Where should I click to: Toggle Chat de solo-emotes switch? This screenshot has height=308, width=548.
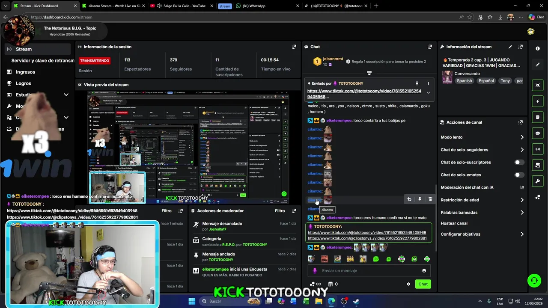point(519,175)
